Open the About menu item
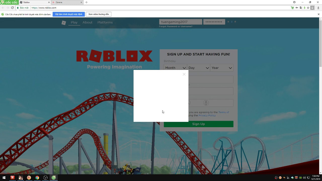This screenshot has width=322, height=181. [x=87, y=22]
